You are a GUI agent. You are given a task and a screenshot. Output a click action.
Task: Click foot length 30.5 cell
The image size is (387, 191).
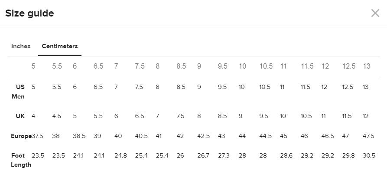[x=369, y=156]
